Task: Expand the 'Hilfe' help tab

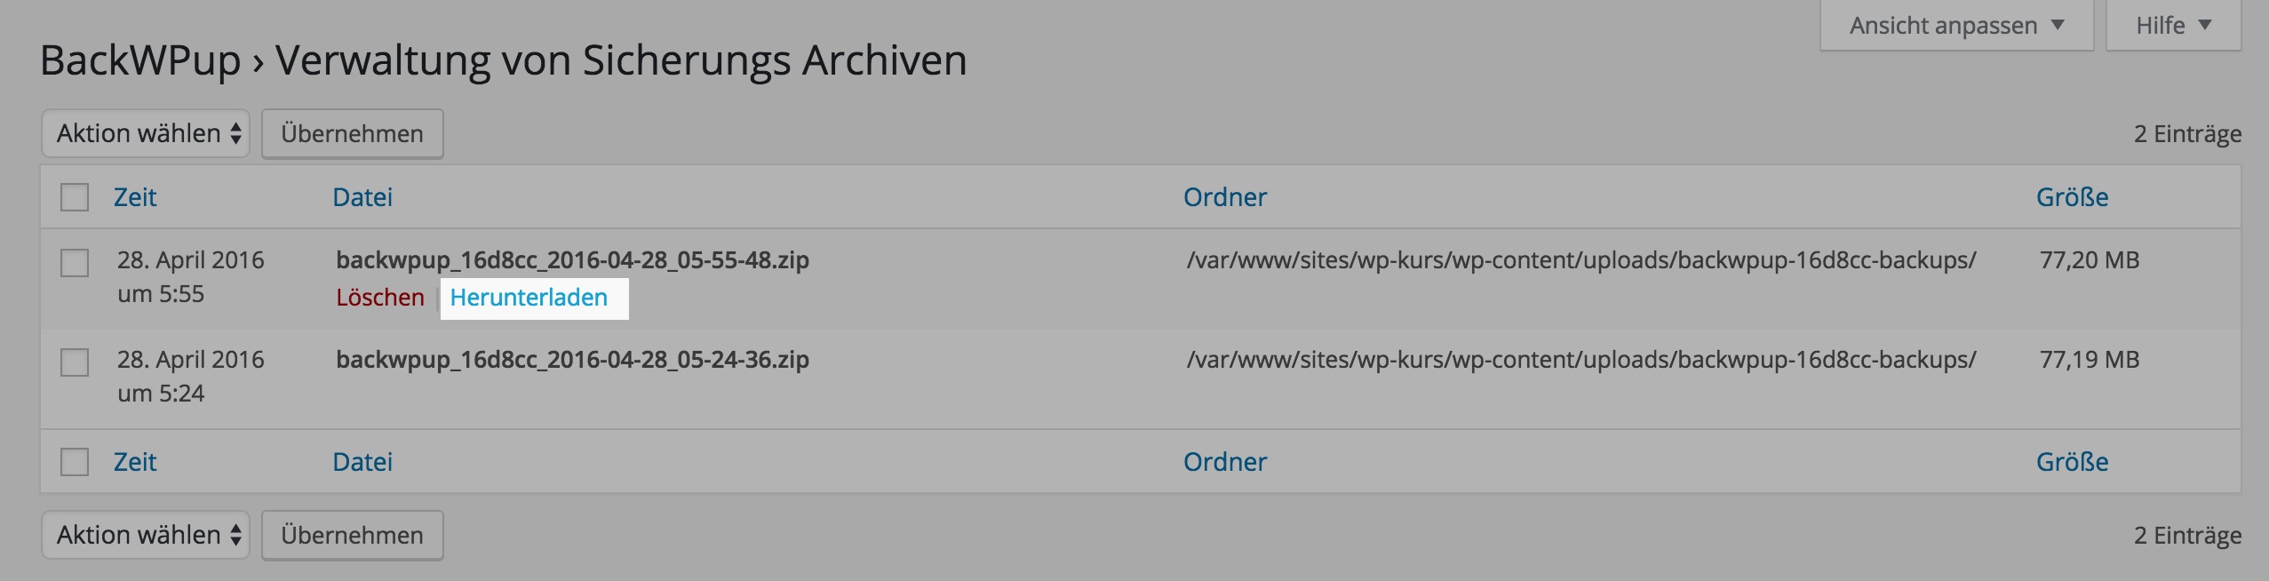Action: (2173, 26)
